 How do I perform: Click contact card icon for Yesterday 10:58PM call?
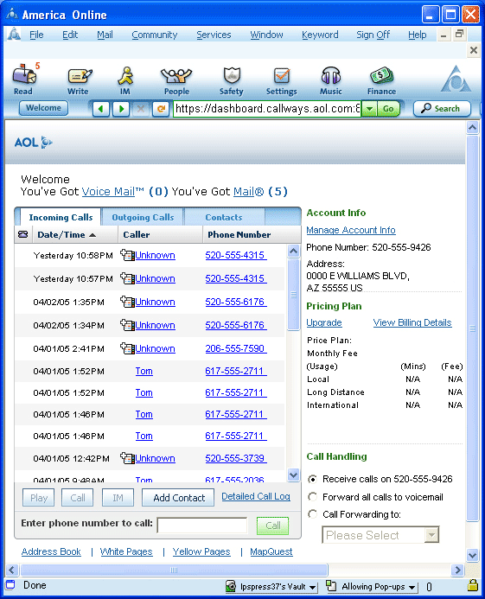pos(127,255)
